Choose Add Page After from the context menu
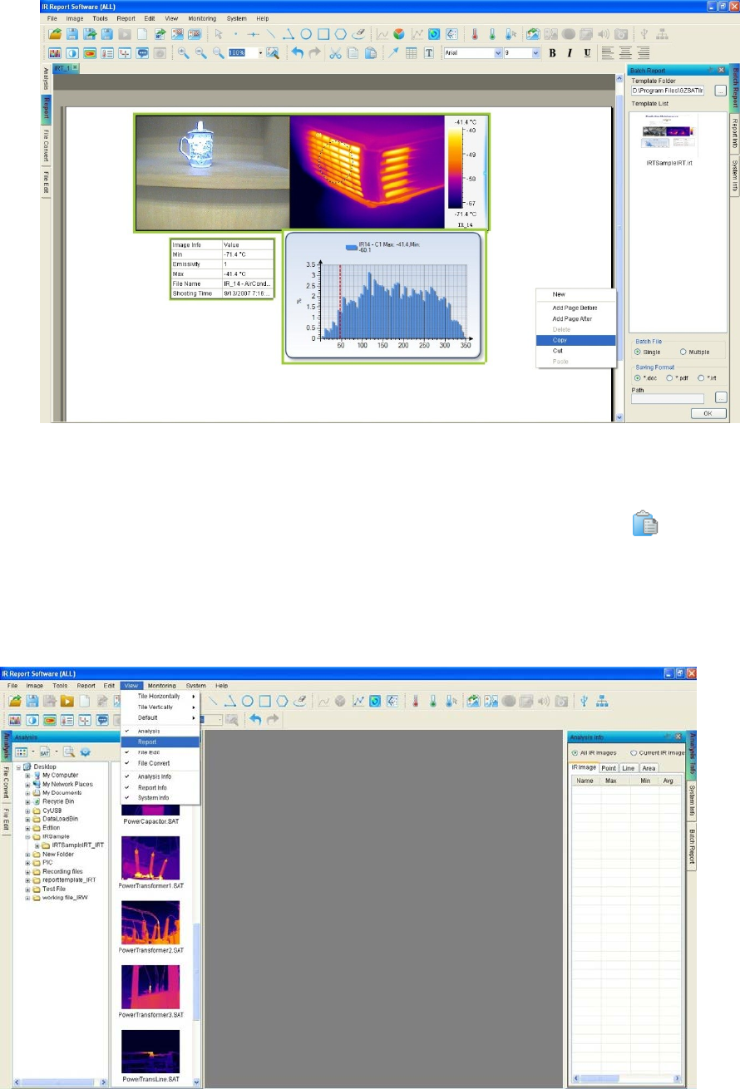Image resolution: width=740 pixels, height=1089 pixels. coord(576,318)
